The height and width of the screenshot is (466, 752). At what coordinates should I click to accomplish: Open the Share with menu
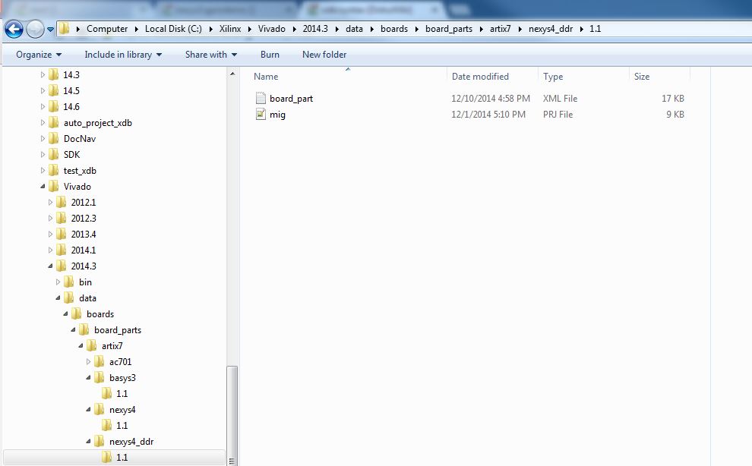click(211, 55)
